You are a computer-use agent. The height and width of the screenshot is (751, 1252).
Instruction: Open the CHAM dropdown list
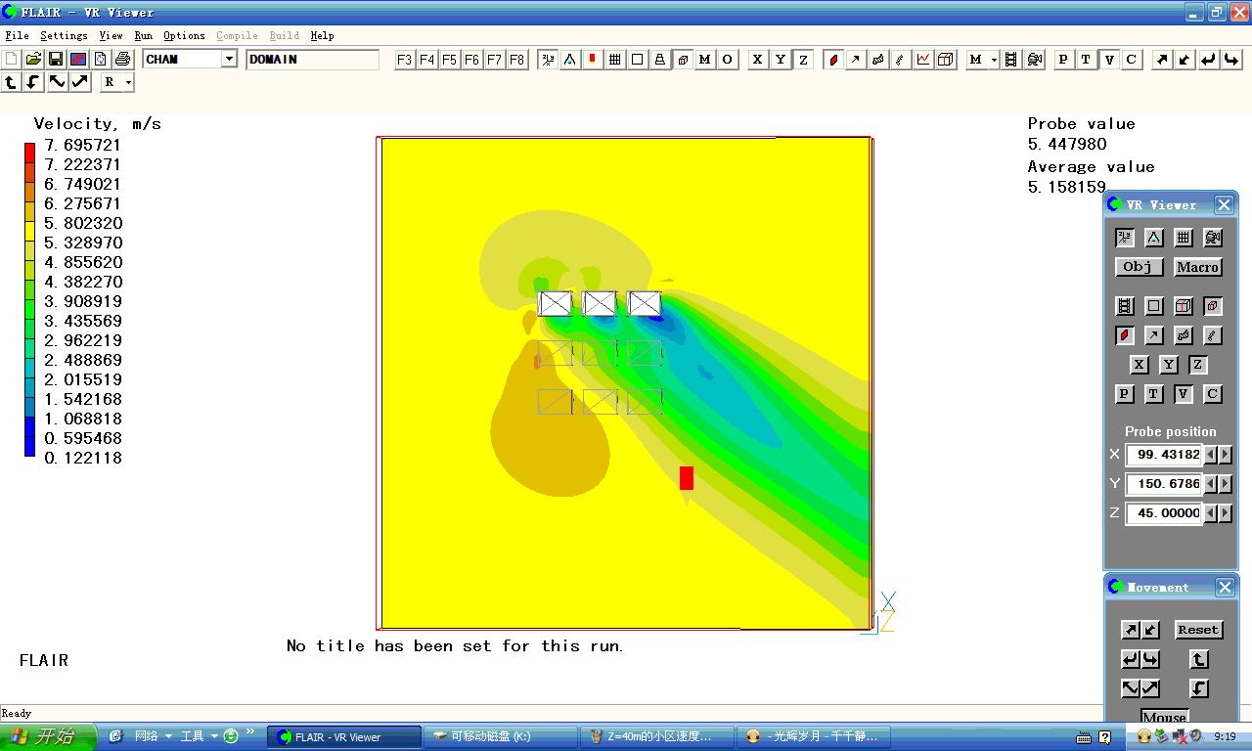[229, 60]
